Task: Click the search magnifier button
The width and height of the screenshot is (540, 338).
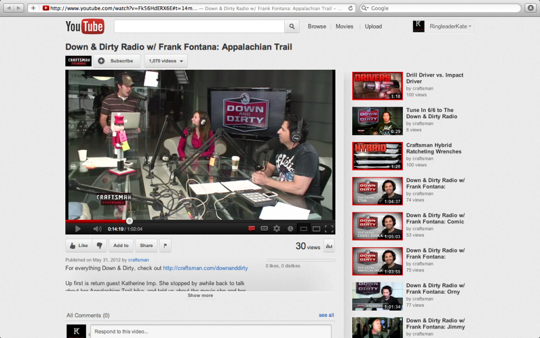Action: 292,26
